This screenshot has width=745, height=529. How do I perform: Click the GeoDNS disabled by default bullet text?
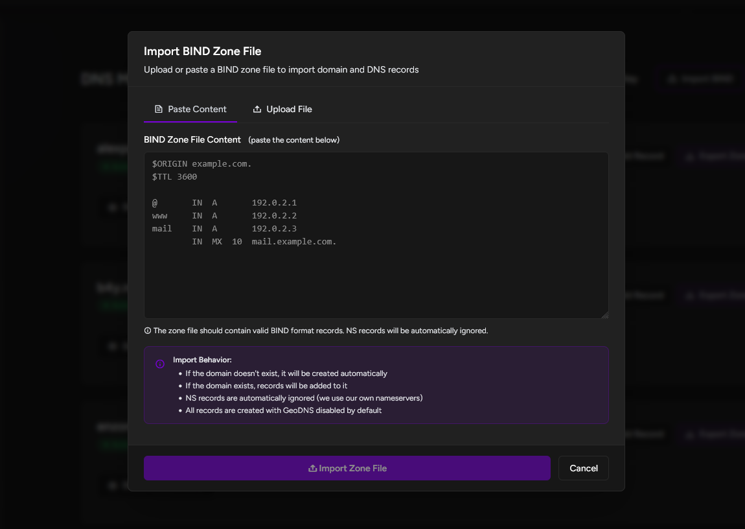coord(283,410)
